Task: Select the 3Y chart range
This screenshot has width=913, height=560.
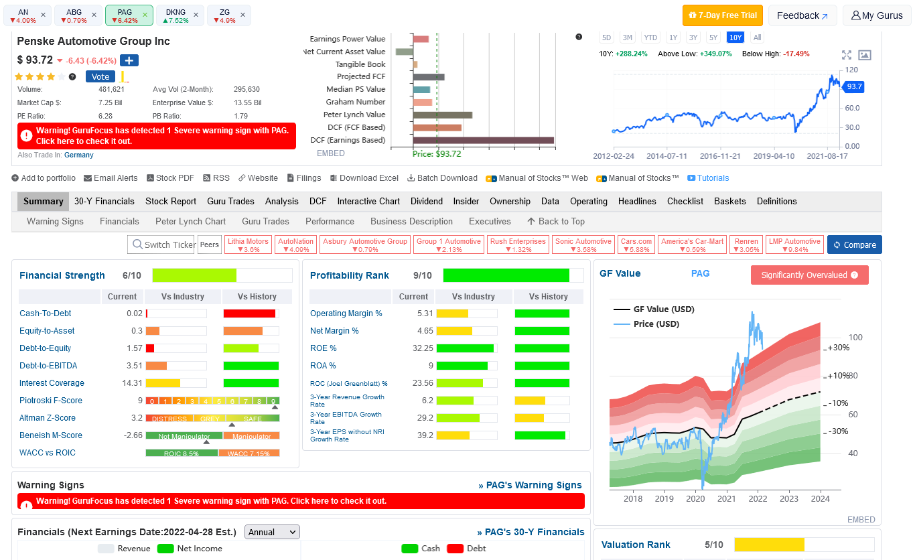Action: click(693, 38)
